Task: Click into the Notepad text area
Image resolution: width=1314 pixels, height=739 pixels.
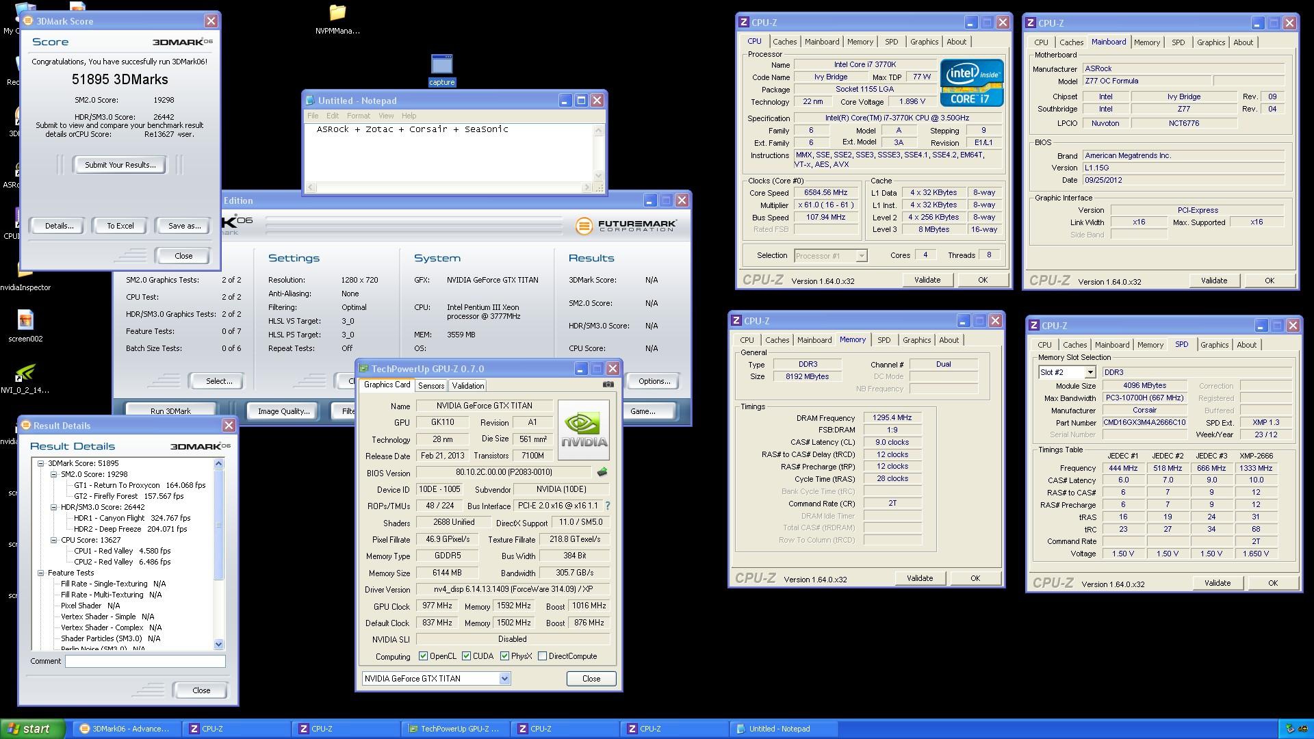Action: tap(450, 152)
